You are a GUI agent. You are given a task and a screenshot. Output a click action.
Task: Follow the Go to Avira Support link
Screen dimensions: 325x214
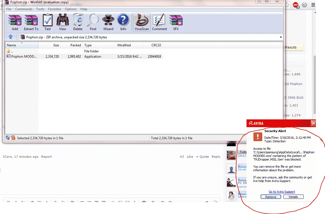click(282, 192)
